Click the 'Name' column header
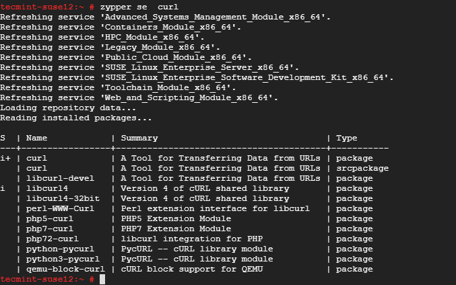Viewport: 456px width, 285px height. [x=37, y=138]
